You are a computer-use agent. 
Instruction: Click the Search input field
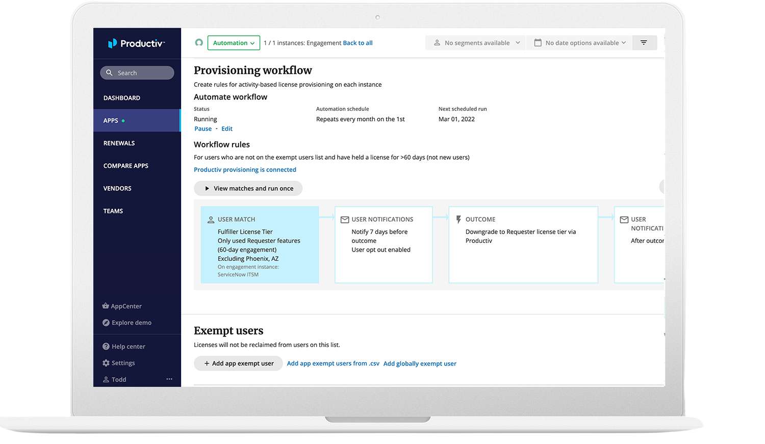[137, 73]
